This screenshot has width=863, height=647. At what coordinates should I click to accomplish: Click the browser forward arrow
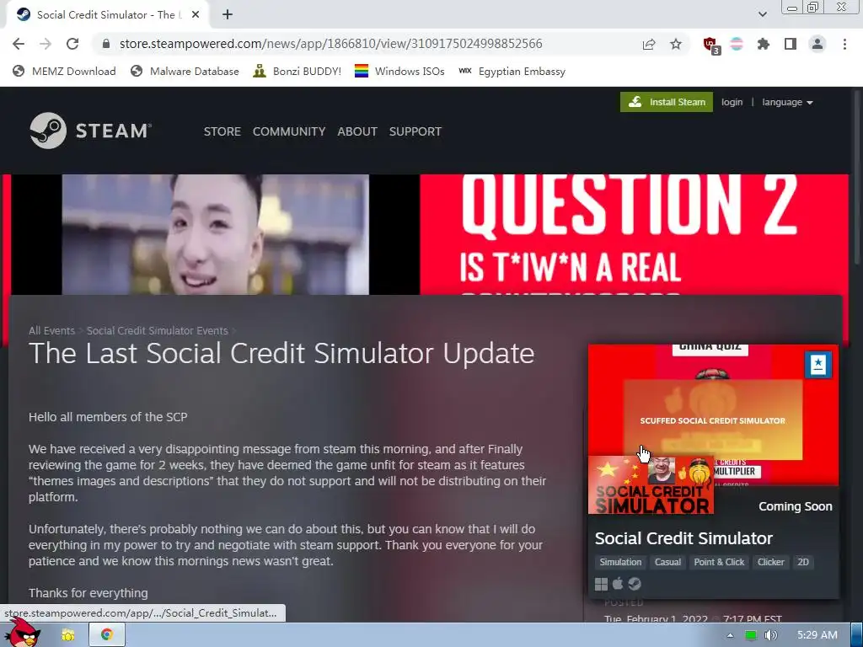tap(46, 44)
